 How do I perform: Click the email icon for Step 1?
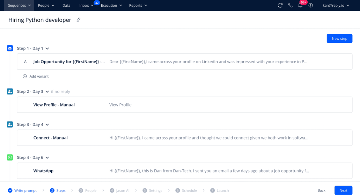10,48
